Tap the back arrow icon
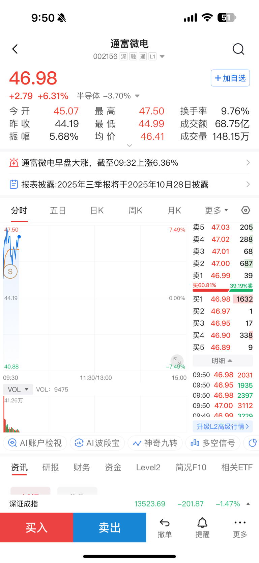Image resolution: width=259 pixels, height=563 pixels. (x=15, y=49)
